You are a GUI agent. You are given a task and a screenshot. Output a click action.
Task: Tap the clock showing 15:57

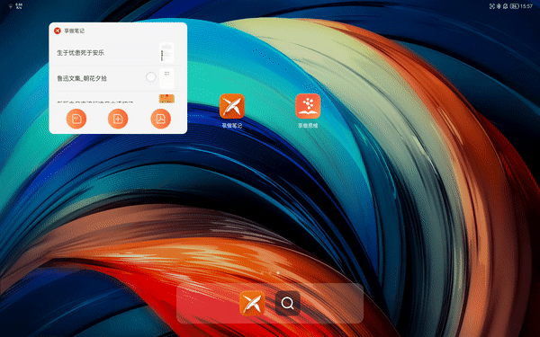(x=526, y=6)
